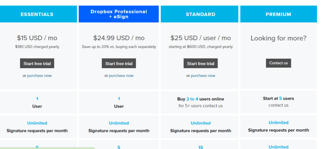Start free trial for Standard plan
The width and height of the screenshot is (330, 149).
click(x=200, y=63)
